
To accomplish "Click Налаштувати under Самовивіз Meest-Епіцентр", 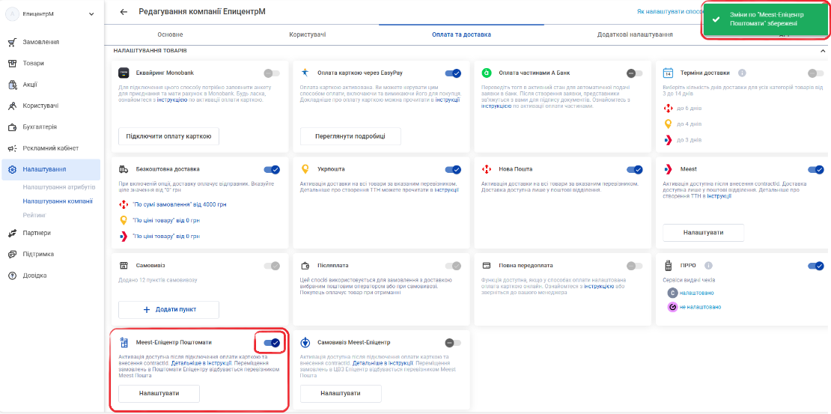I will tap(341, 394).
